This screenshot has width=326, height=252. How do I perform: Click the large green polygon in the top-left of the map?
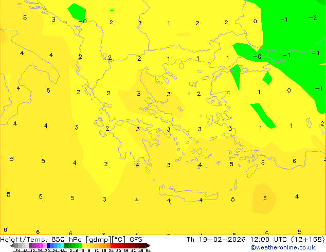click(77, 11)
